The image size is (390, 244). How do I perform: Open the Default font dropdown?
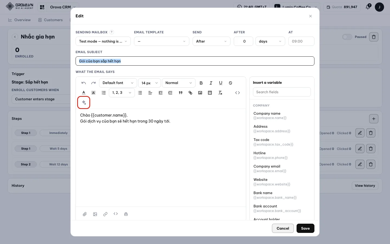[x=118, y=83]
